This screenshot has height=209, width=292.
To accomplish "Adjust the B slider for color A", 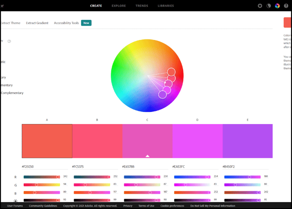I will pyautogui.click(x=42, y=192).
